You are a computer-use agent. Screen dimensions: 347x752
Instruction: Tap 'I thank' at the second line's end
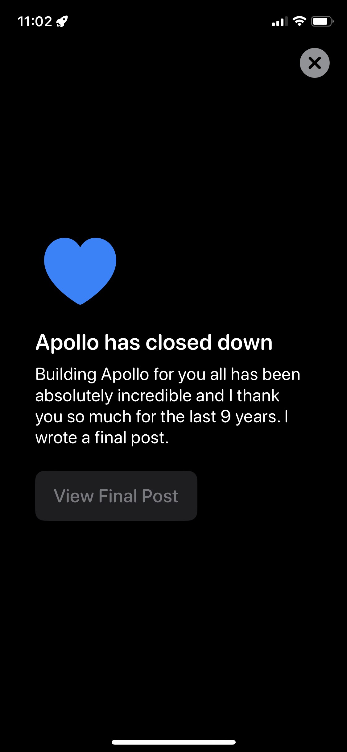click(x=254, y=395)
